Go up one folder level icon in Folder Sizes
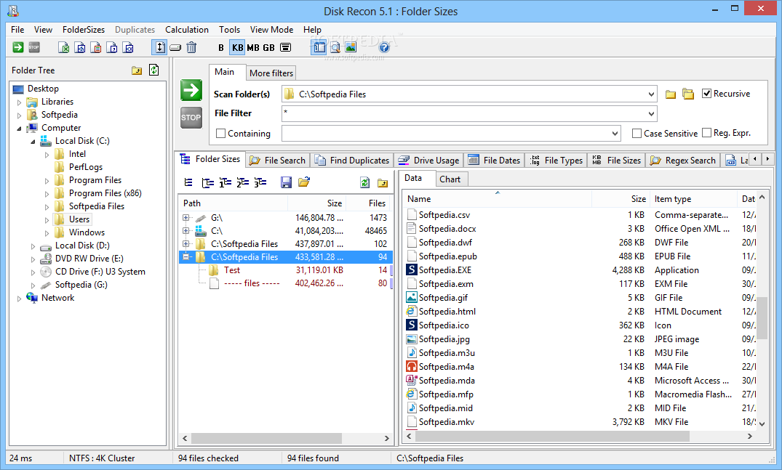 [x=383, y=183]
